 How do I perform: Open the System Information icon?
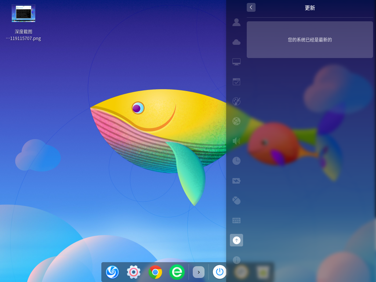(x=236, y=260)
